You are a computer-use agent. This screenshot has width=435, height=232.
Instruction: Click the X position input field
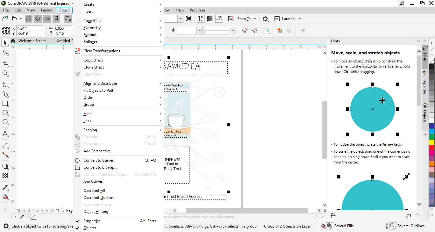[x=30, y=28]
